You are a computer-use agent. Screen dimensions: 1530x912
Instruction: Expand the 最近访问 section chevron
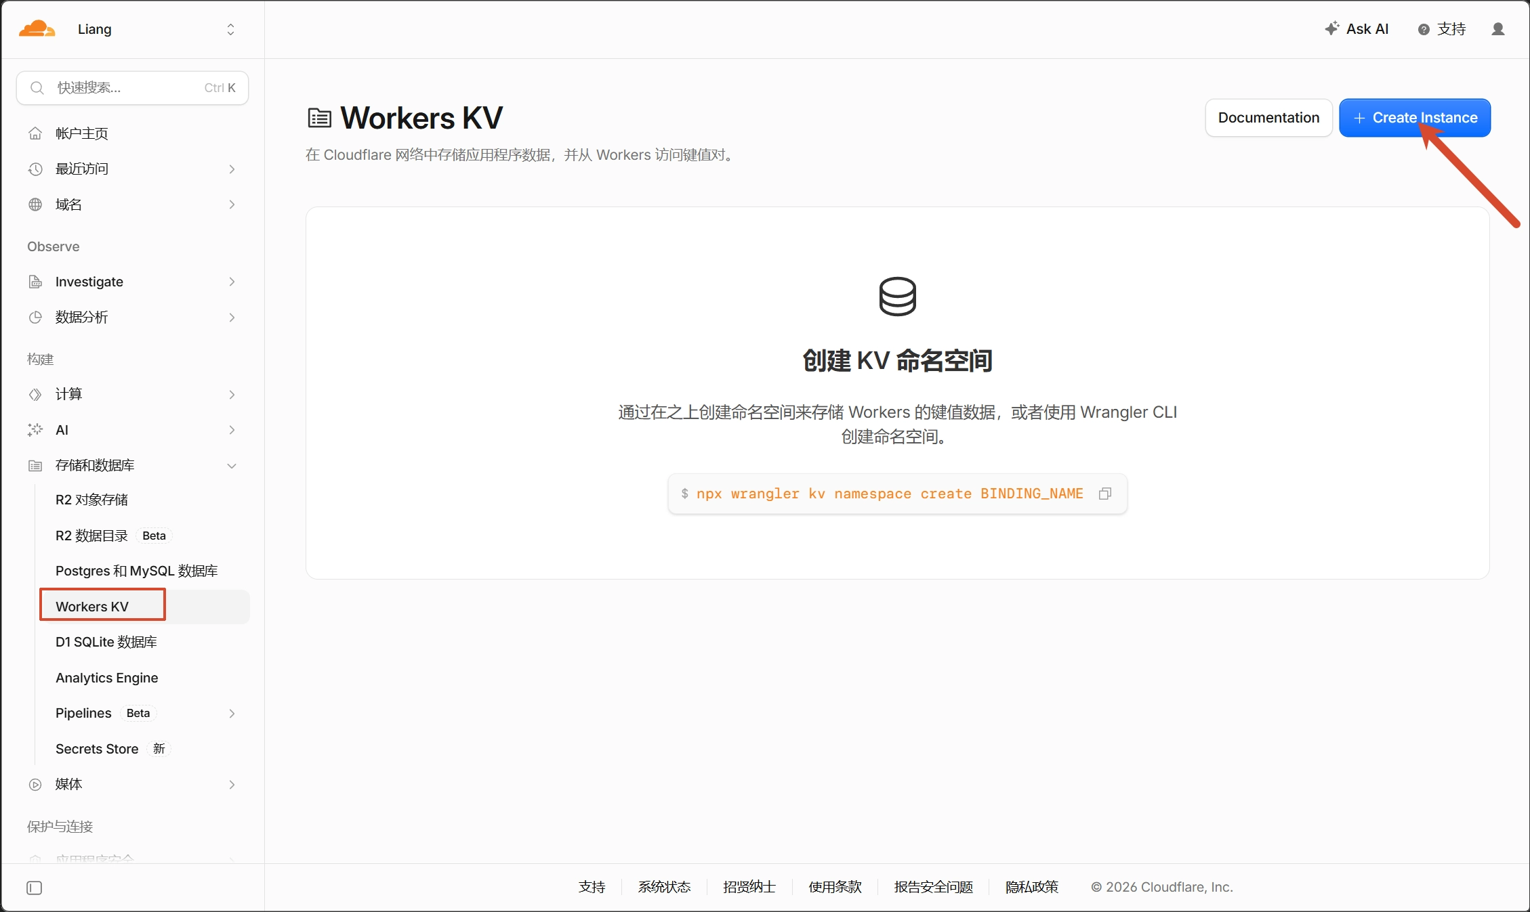coord(232,169)
